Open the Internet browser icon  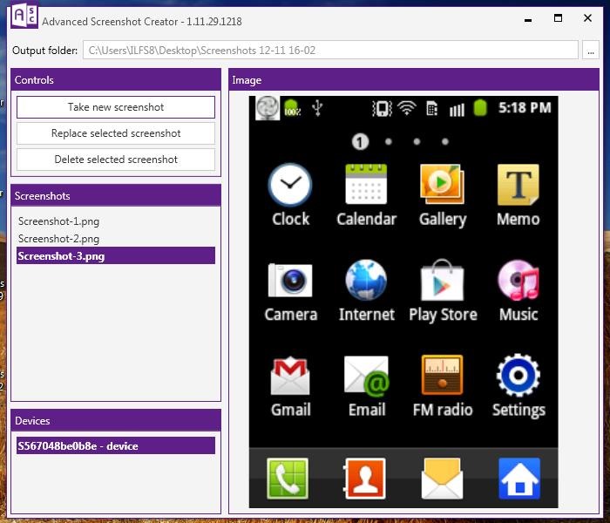pos(366,280)
